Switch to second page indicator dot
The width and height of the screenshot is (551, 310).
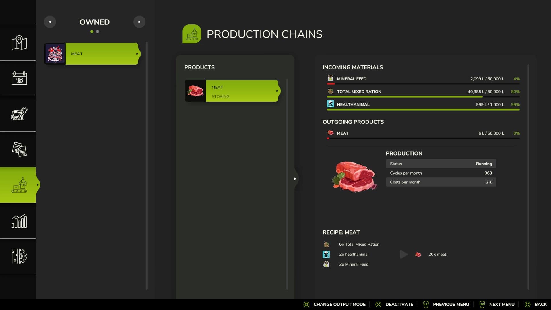(98, 32)
